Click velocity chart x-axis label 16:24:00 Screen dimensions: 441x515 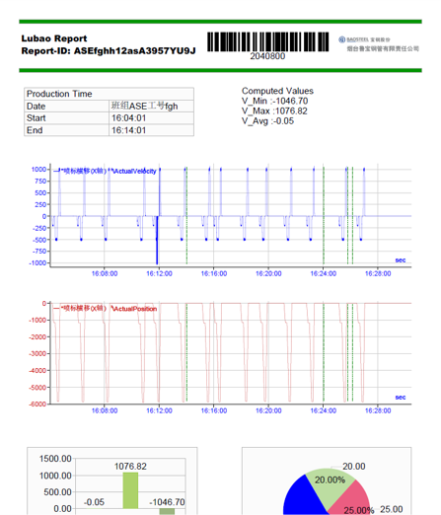pyautogui.click(x=324, y=273)
